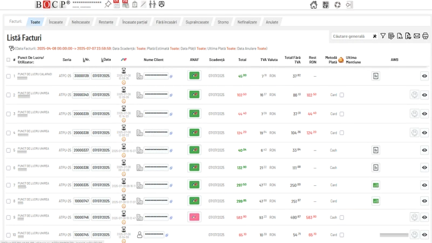View invoice 30000139 with eye icon
The image size is (432, 243).
(x=424, y=76)
